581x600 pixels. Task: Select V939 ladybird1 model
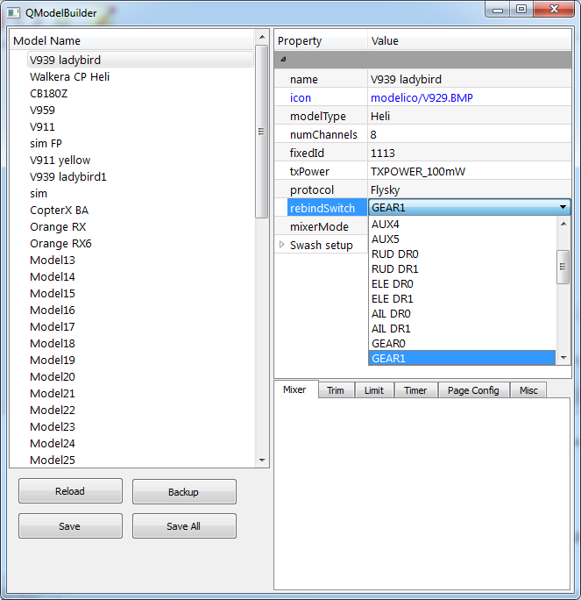140,176
